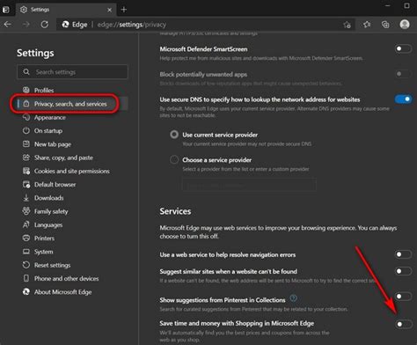Add this page to favorites star icon
Viewport: 417px width, 345px height.
(x=347, y=25)
